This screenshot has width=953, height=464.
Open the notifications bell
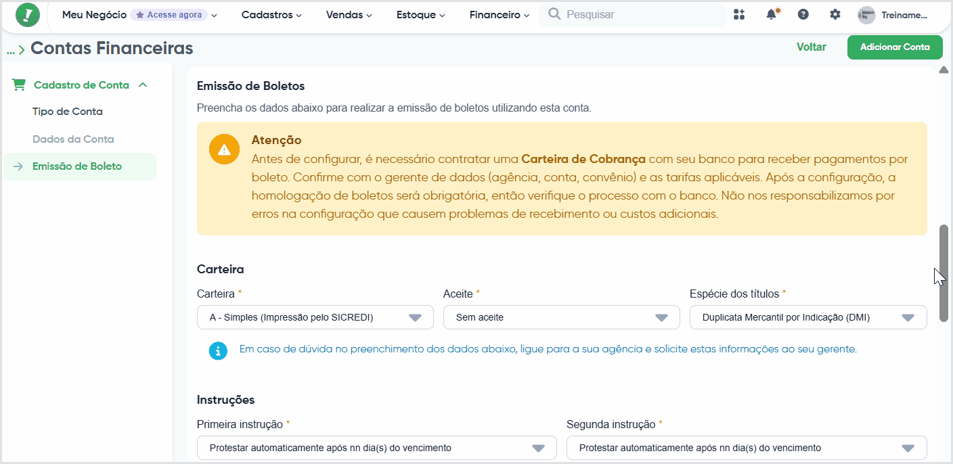click(x=772, y=14)
